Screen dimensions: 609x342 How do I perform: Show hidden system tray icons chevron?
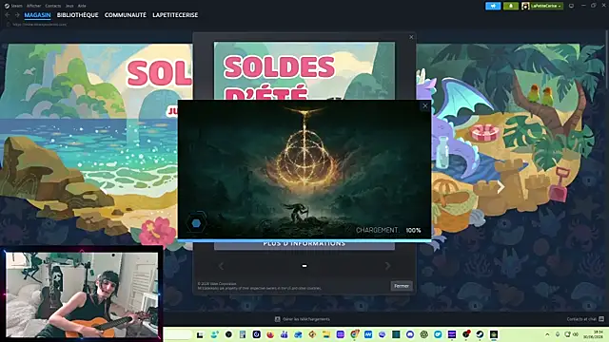pos(547,334)
